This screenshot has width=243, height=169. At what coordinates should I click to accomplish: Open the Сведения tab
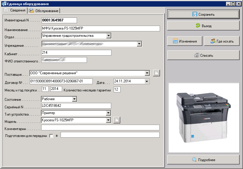coord(15,10)
